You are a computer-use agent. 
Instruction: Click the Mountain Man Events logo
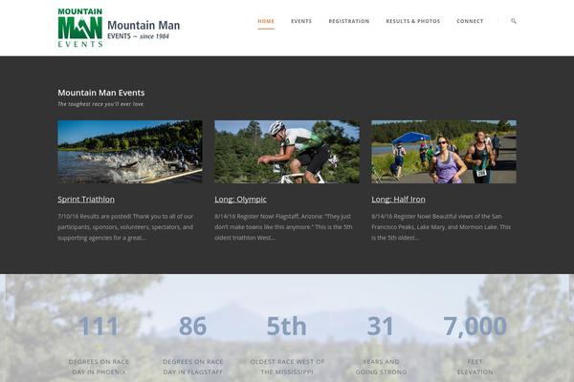pyautogui.click(x=80, y=28)
